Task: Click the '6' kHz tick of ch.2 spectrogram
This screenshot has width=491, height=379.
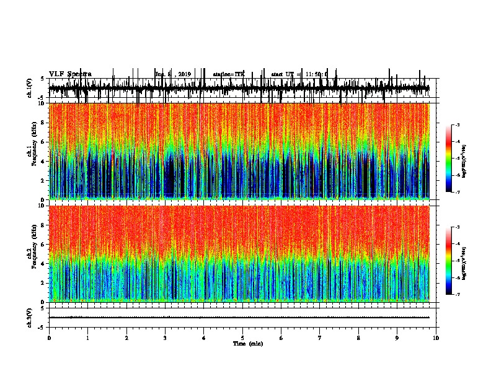Action: (x=43, y=245)
